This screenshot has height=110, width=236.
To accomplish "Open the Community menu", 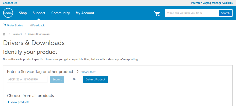I will point(61,13).
